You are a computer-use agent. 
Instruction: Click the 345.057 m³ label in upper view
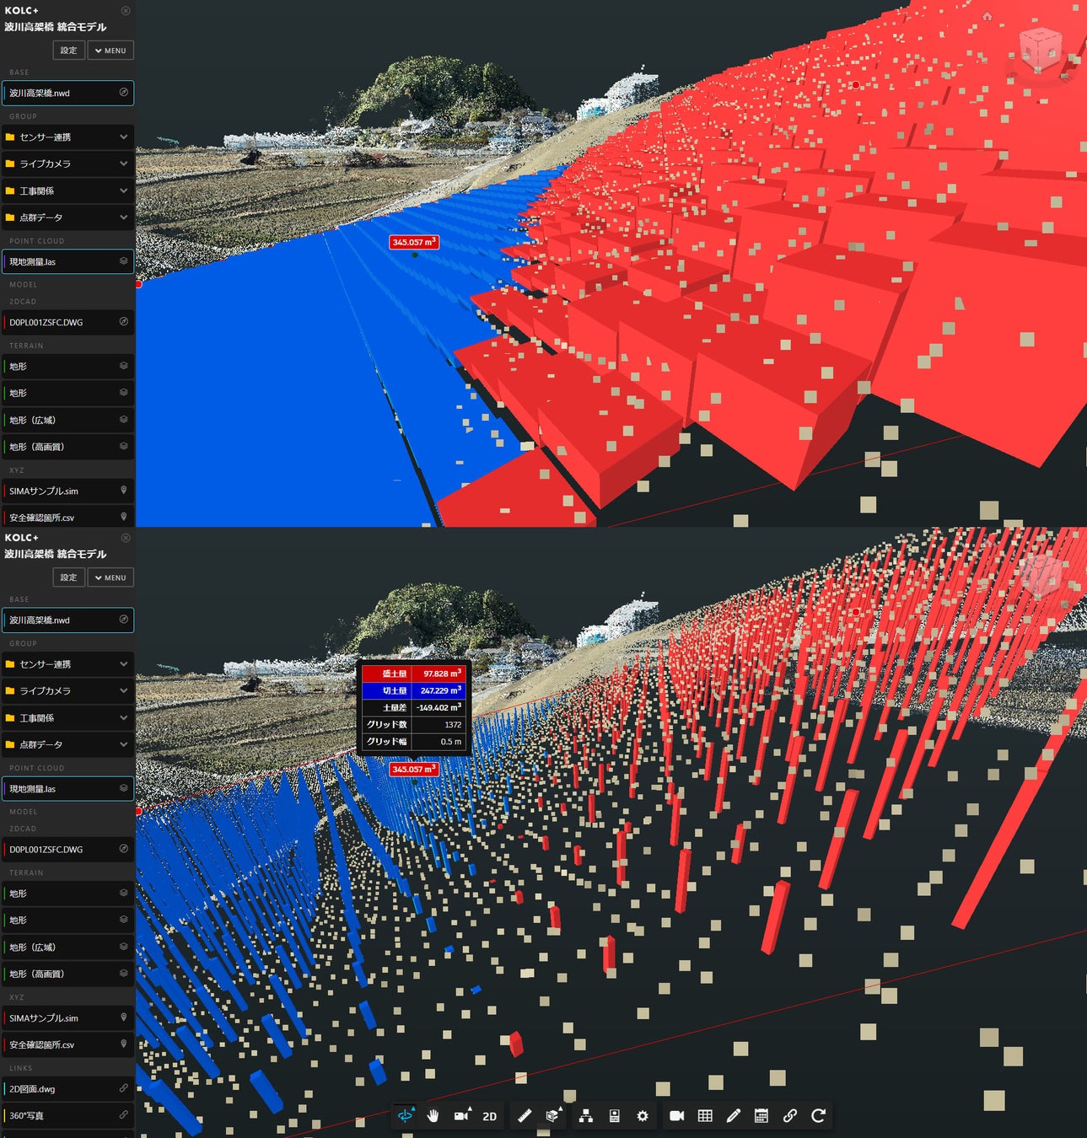click(413, 242)
